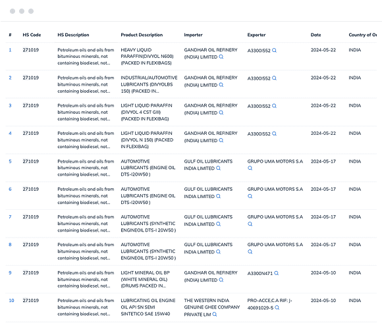Open row number 2 link

click(x=11, y=78)
